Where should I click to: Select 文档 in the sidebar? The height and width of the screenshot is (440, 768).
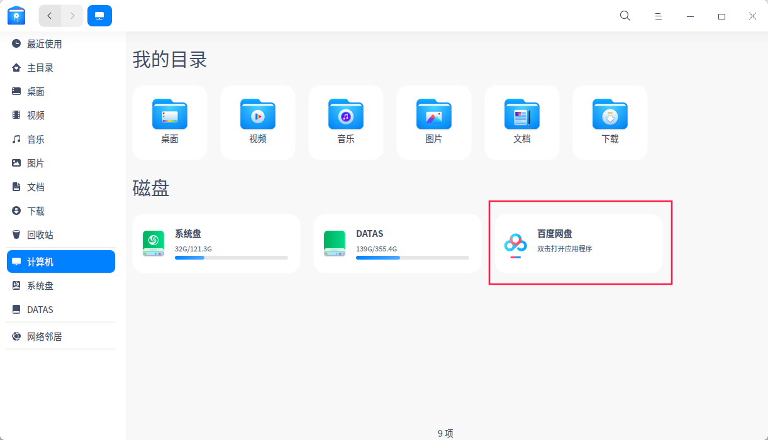pyautogui.click(x=61, y=187)
